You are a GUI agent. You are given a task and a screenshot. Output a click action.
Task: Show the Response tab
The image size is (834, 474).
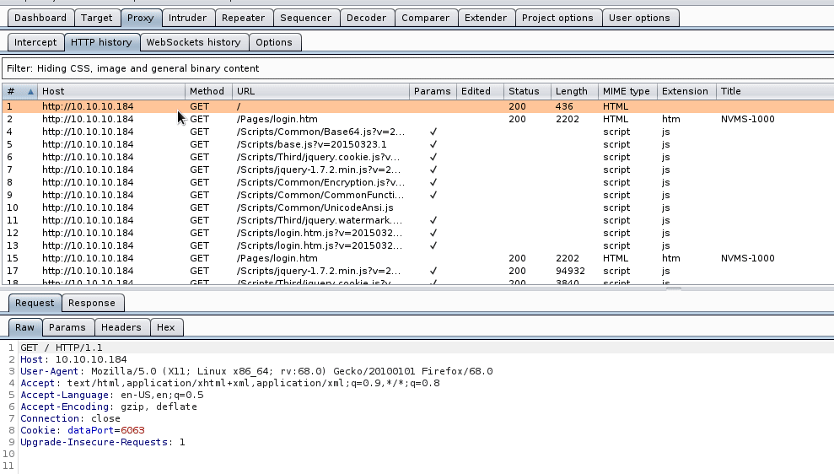92,303
